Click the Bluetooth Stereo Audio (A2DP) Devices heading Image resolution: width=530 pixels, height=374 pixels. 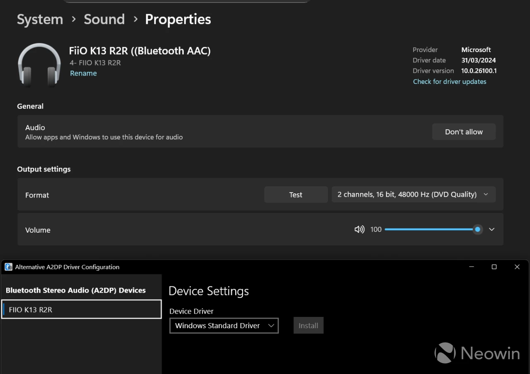pyautogui.click(x=76, y=290)
